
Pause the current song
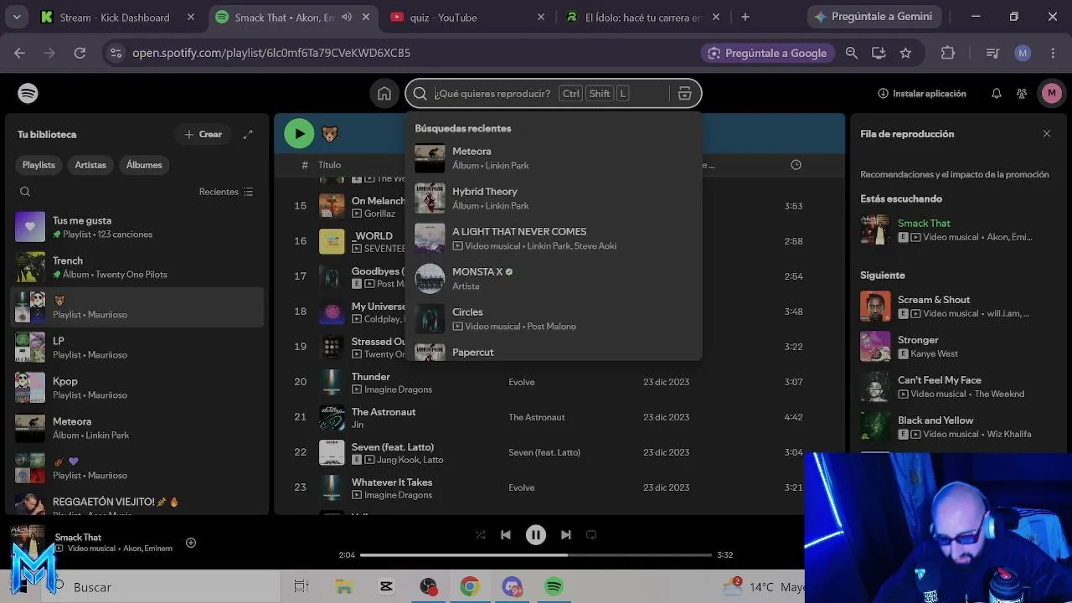pos(536,534)
